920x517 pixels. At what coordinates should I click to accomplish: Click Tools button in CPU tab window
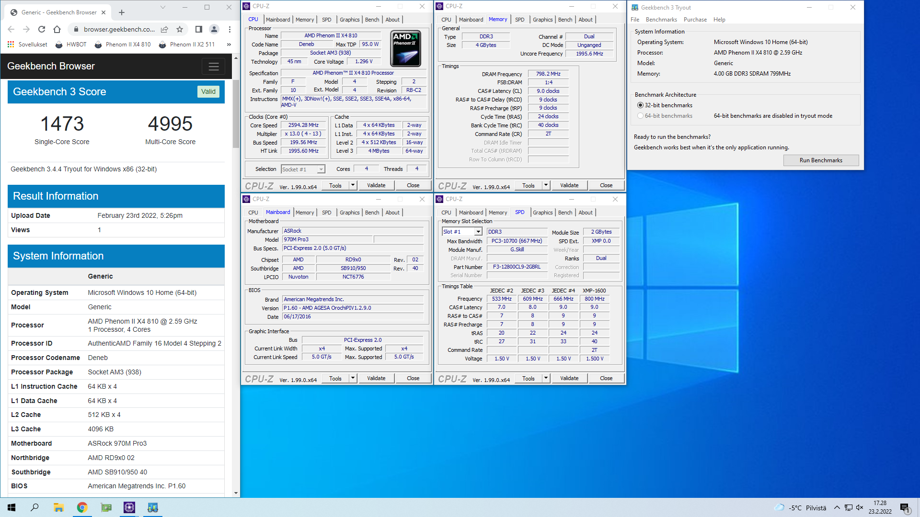(335, 185)
